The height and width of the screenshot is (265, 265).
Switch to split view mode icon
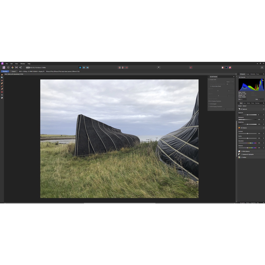tap(84, 68)
